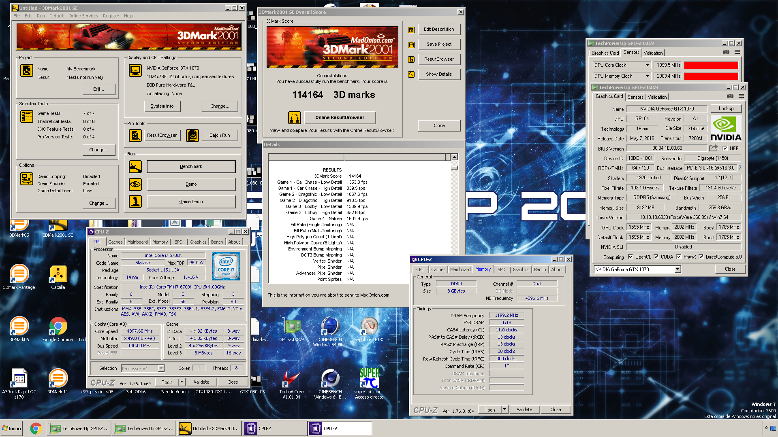Click Validate in CPU-Z Memory window
This screenshot has width=778, height=437.
coord(524,409)
